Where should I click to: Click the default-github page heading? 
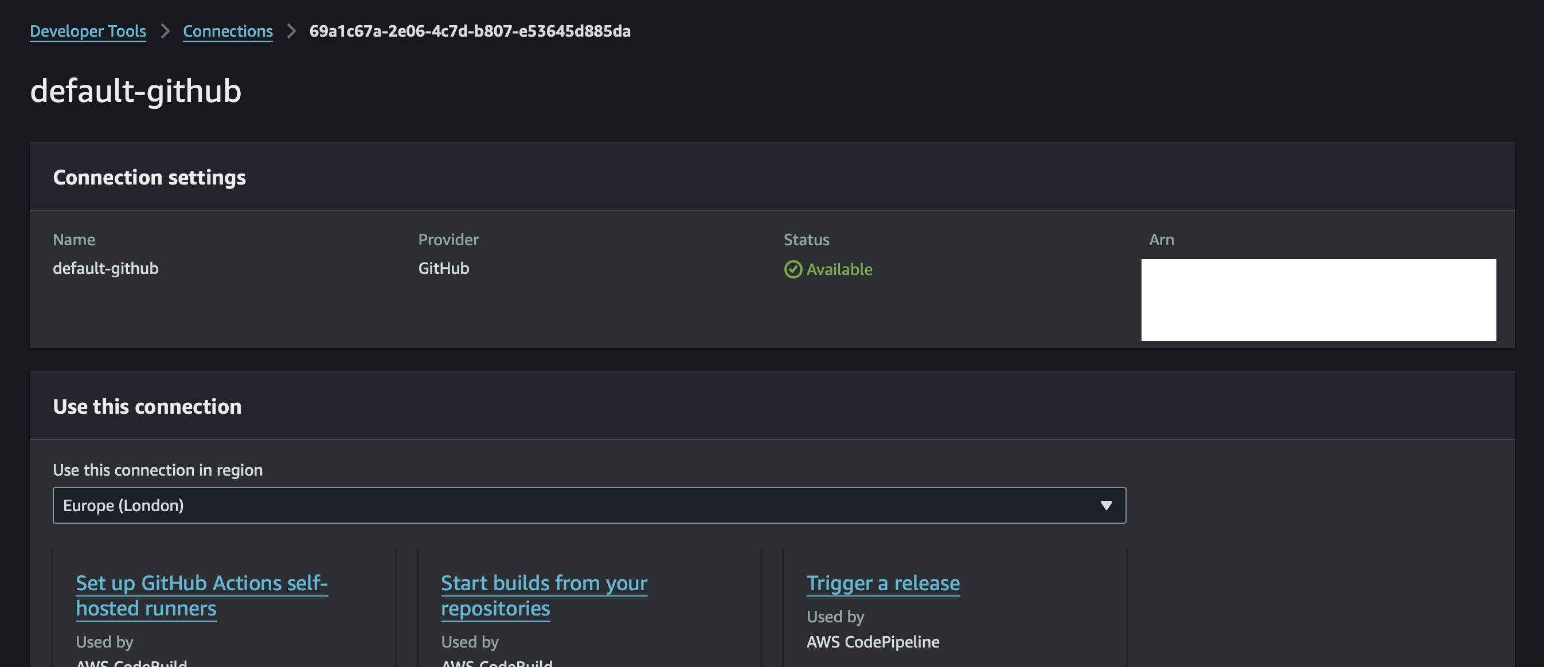click(x=136, y=91)
